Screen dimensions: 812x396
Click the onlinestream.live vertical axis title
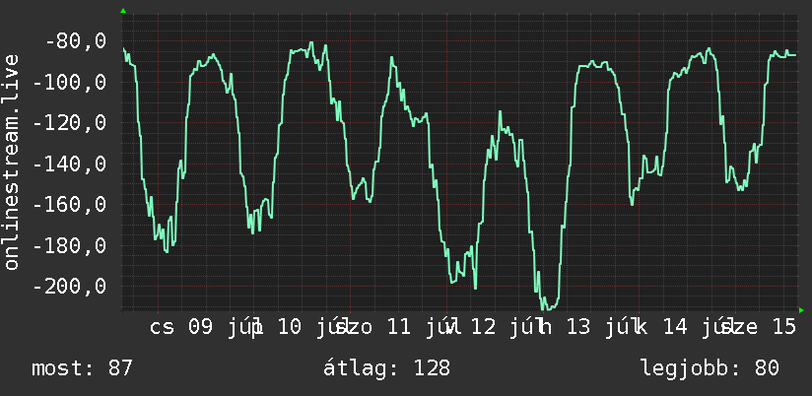[x=12, y=162]
